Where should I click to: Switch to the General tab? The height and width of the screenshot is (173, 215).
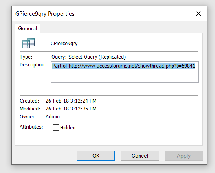28,29
